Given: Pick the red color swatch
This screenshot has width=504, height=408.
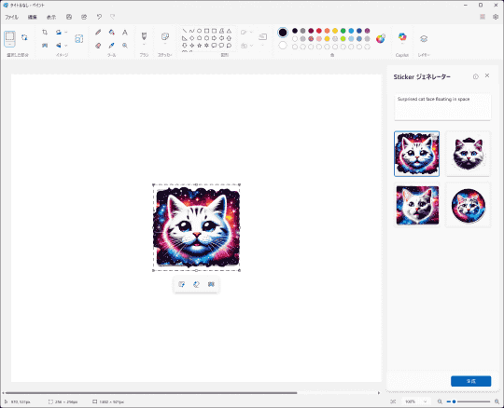Looking at the screenshot, I should click(319, 31).
